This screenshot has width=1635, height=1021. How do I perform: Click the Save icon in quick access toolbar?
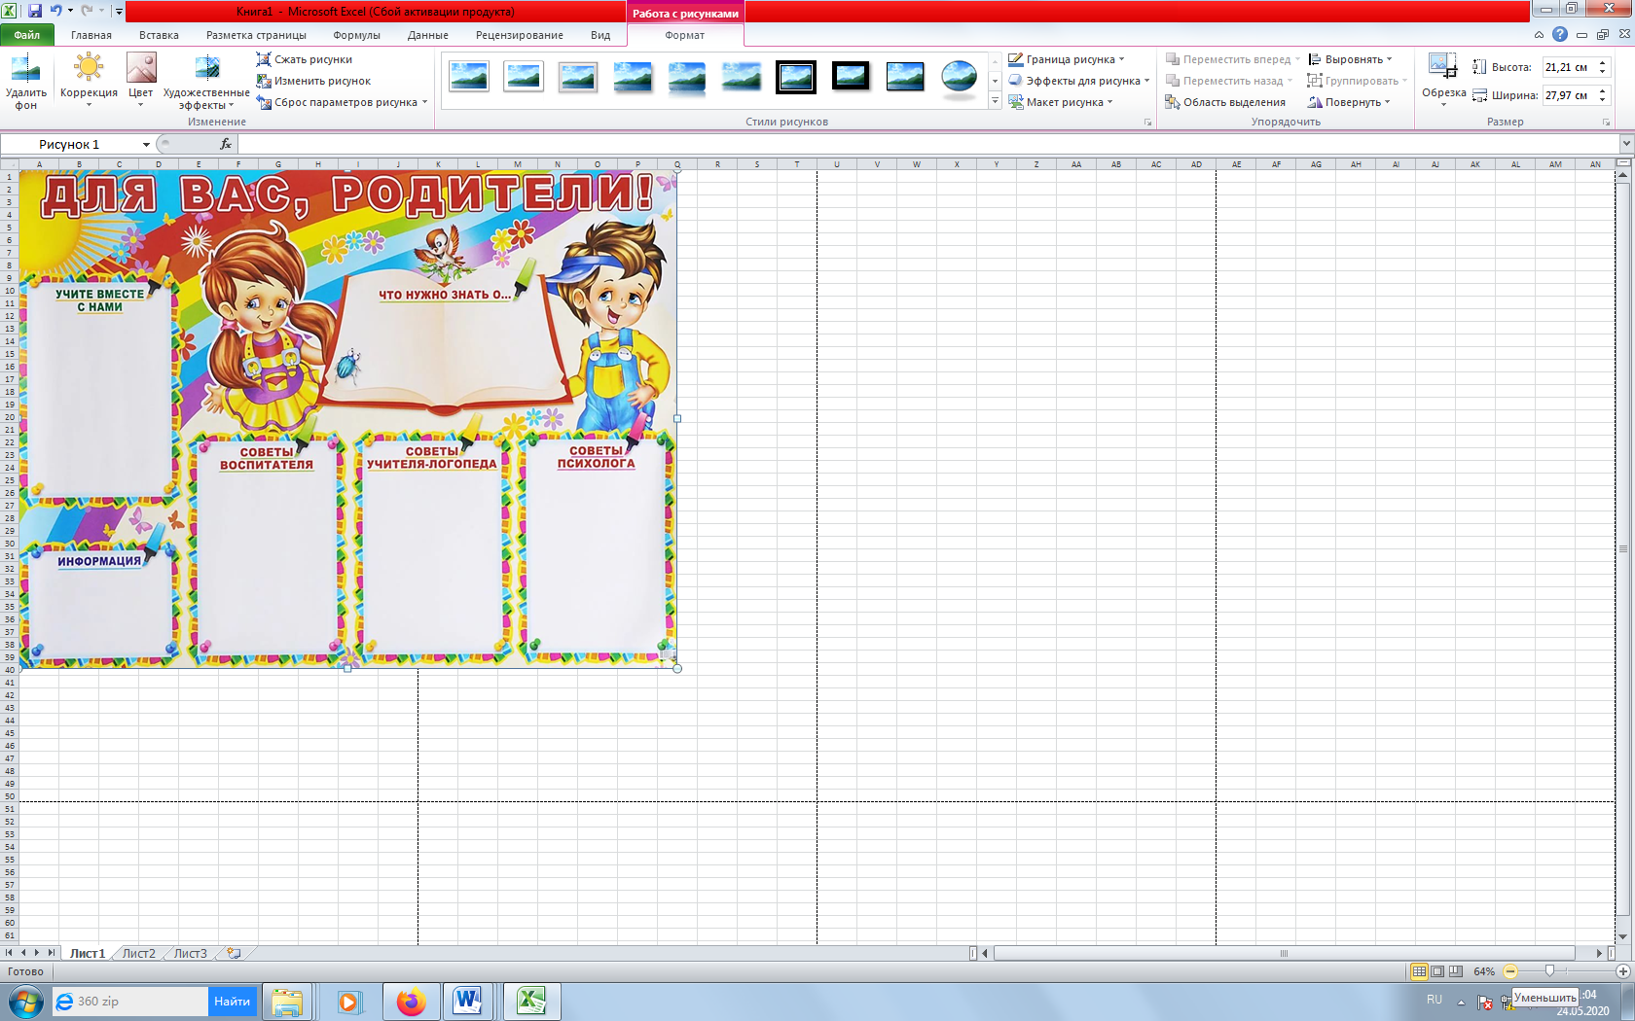tap(35, 11)
